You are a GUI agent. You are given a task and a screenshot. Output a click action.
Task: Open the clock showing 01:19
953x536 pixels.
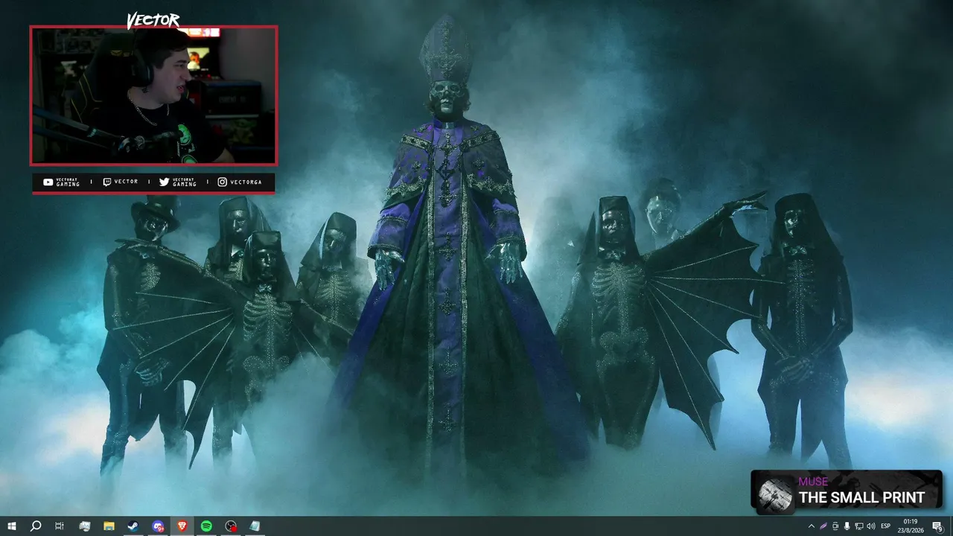coord(911,526)
